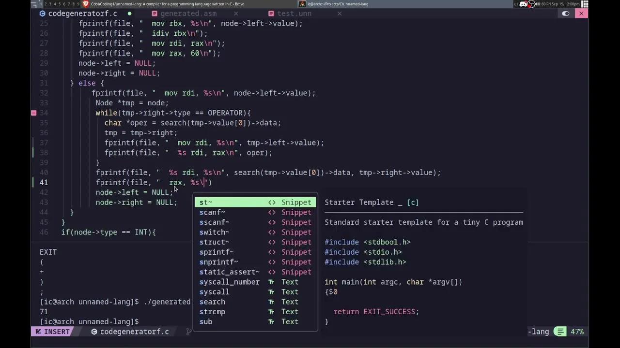Click the Snippet icon beside the sprintf~ completion entry

(x=272, y=252)
